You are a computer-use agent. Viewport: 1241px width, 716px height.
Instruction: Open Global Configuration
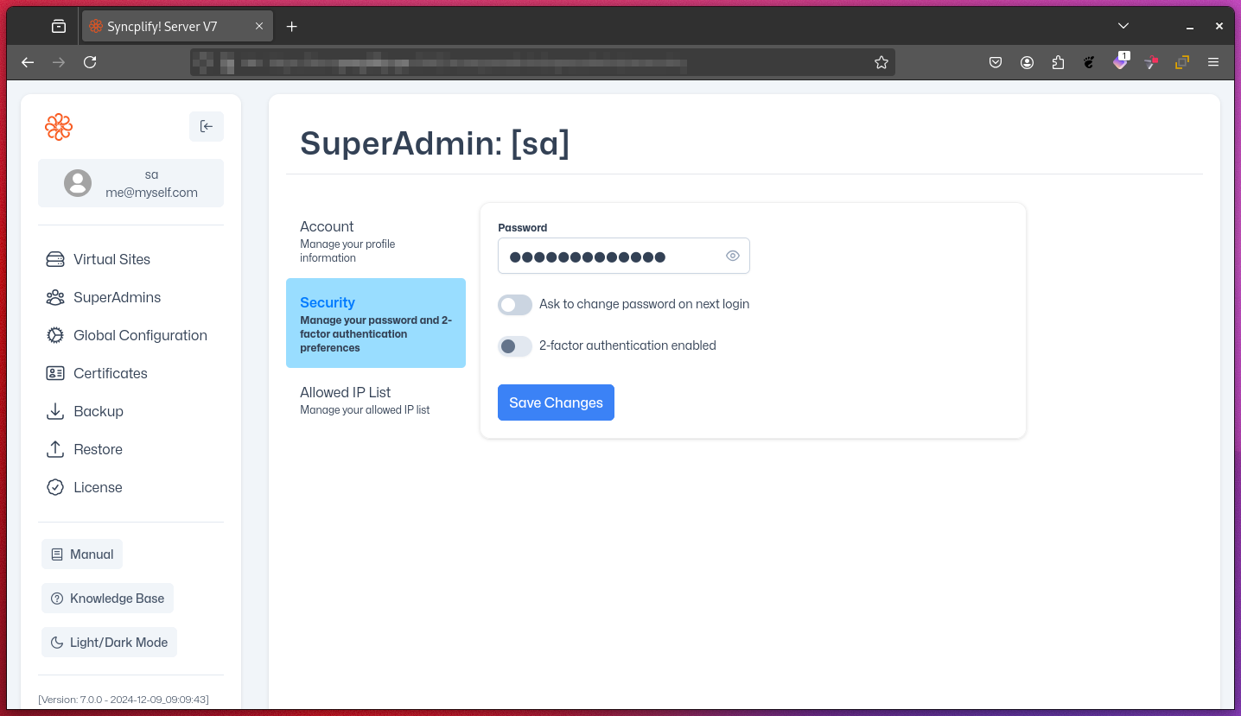point(140,335)
